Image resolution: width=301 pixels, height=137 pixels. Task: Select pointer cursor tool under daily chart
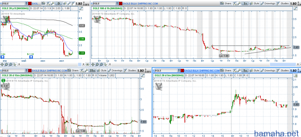tap(15, 64)
